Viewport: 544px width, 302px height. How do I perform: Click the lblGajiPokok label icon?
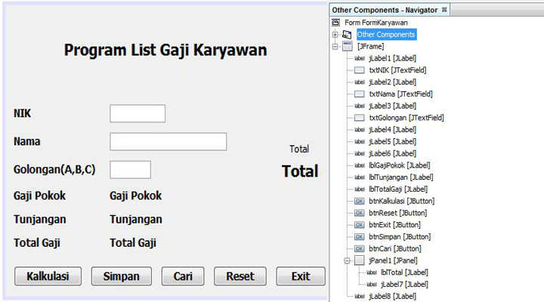[x=360, y=165]
